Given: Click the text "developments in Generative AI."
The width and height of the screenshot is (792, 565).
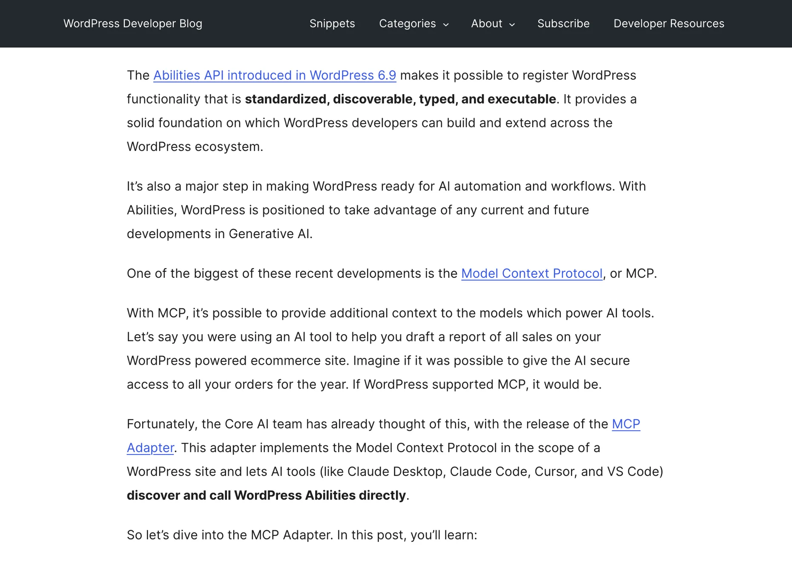Looking at the screenshot, I should click(220, 233).
